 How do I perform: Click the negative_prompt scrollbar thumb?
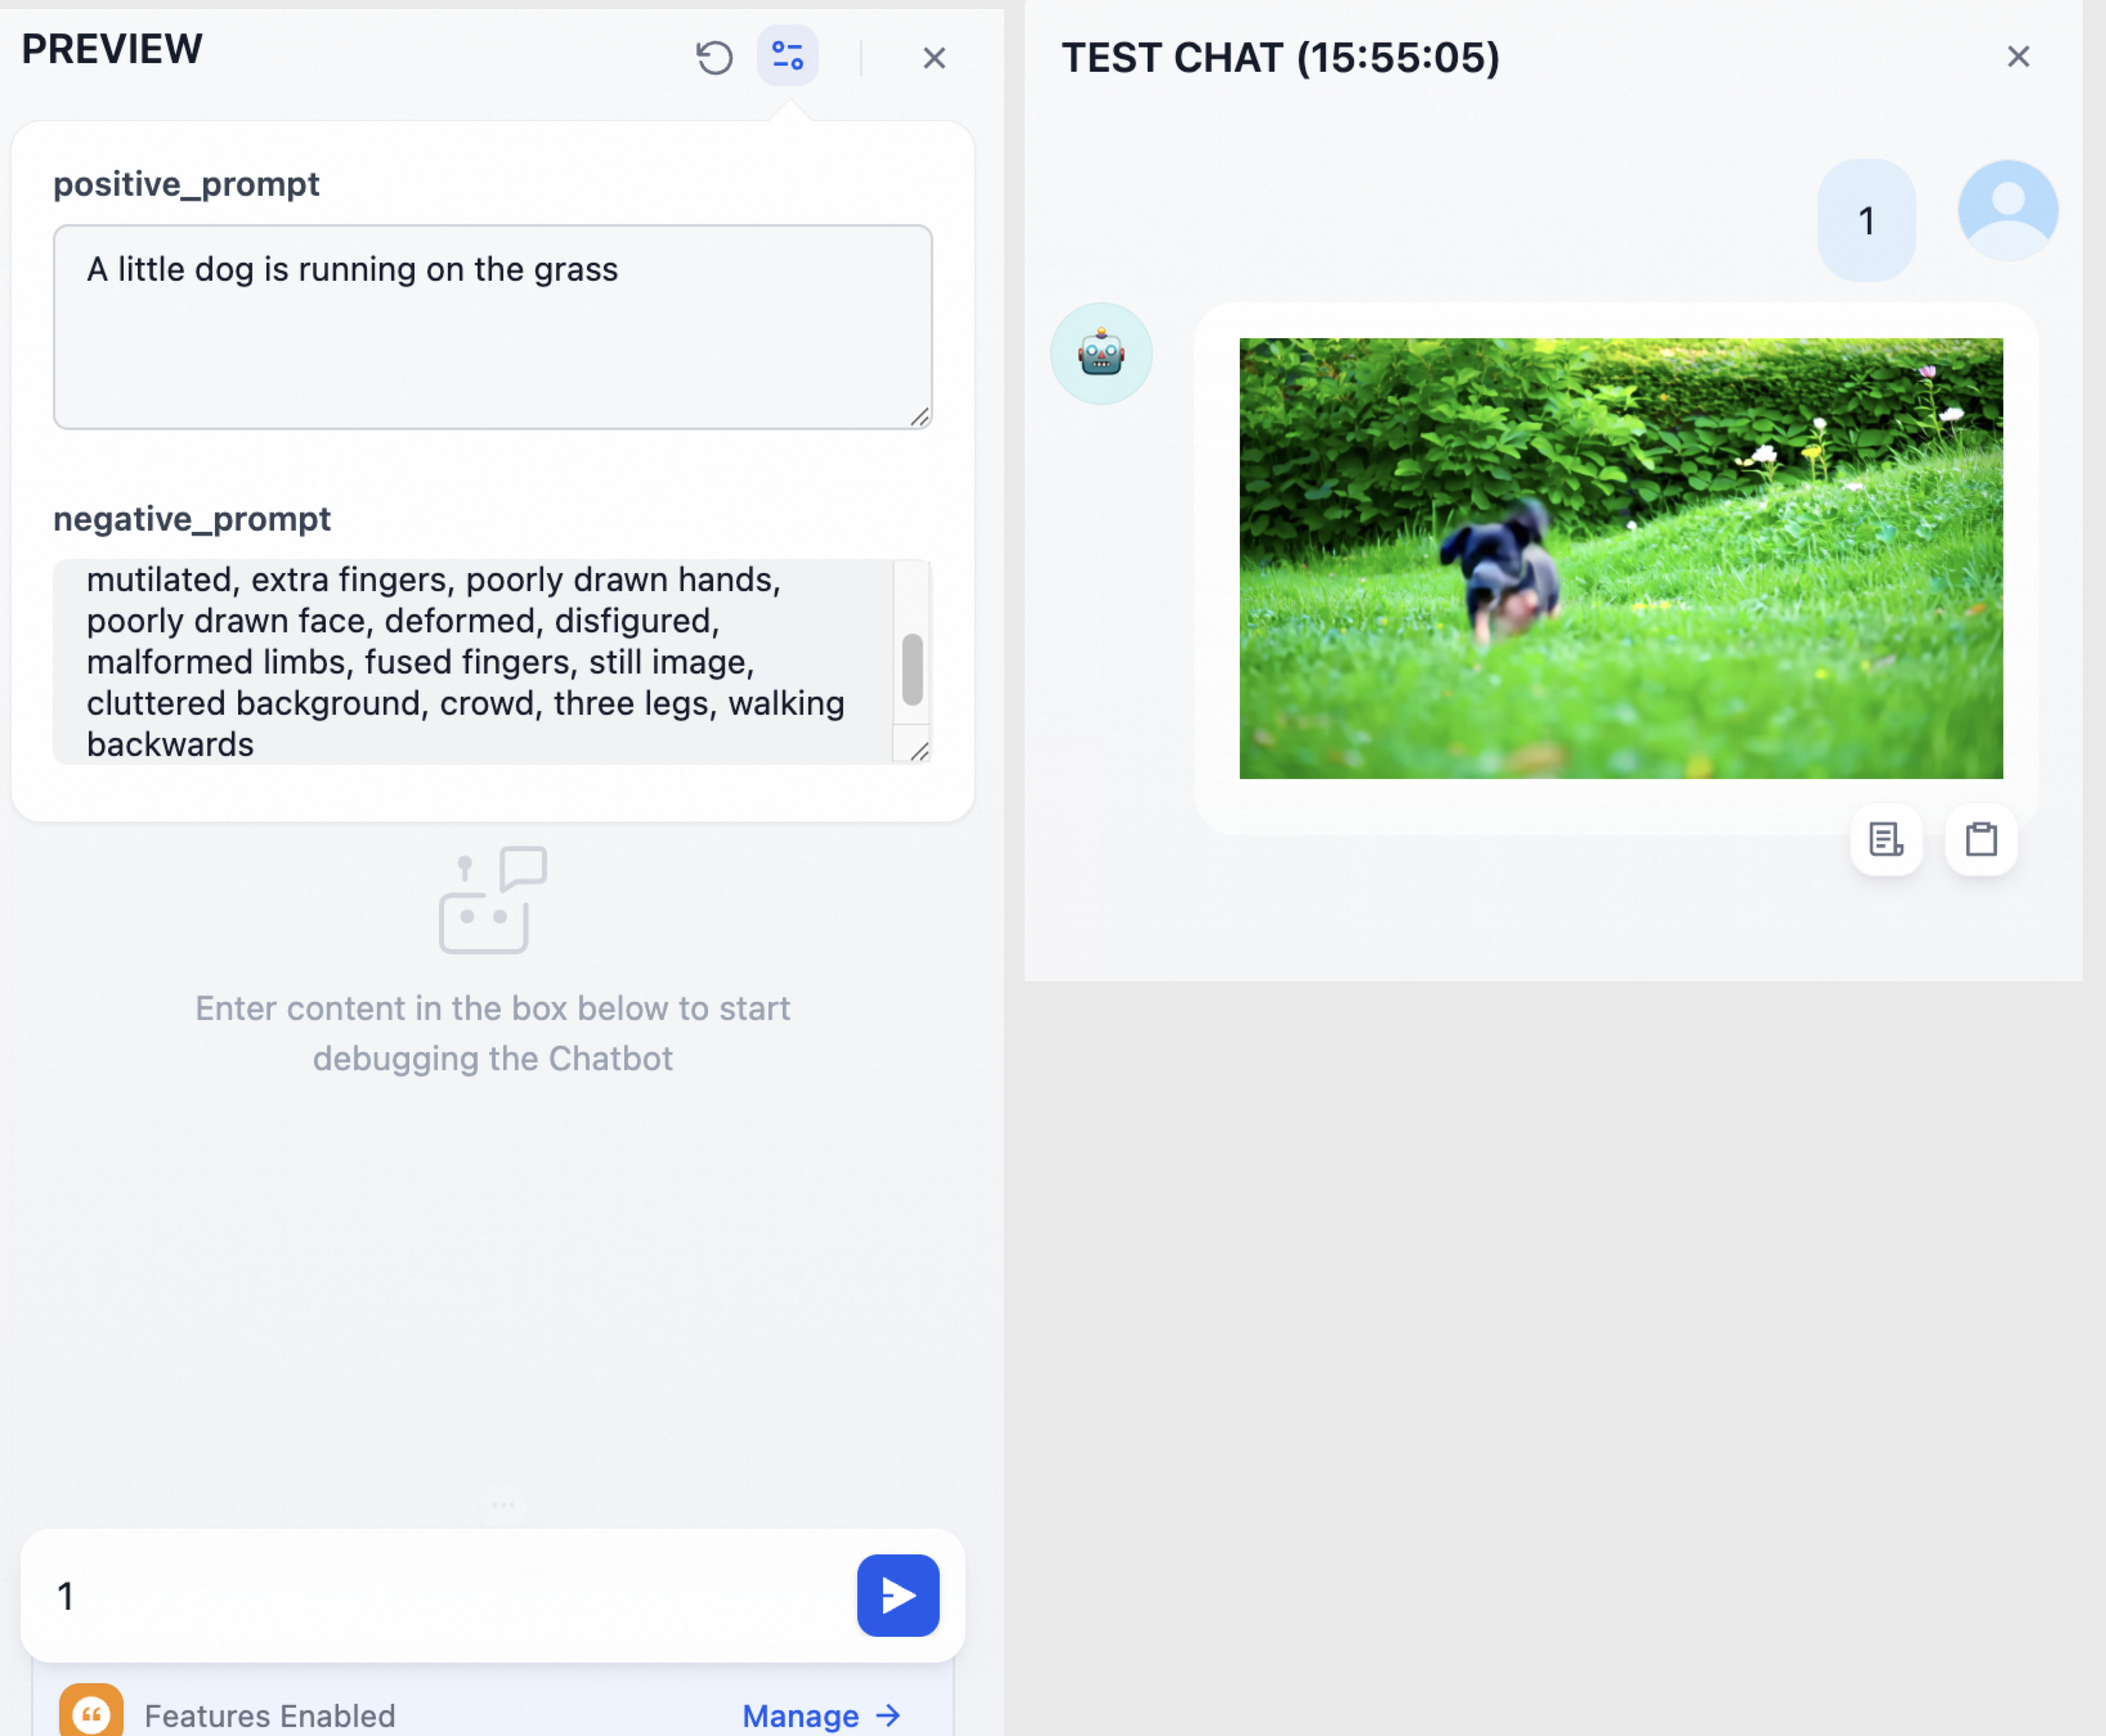tap(911, 669)
